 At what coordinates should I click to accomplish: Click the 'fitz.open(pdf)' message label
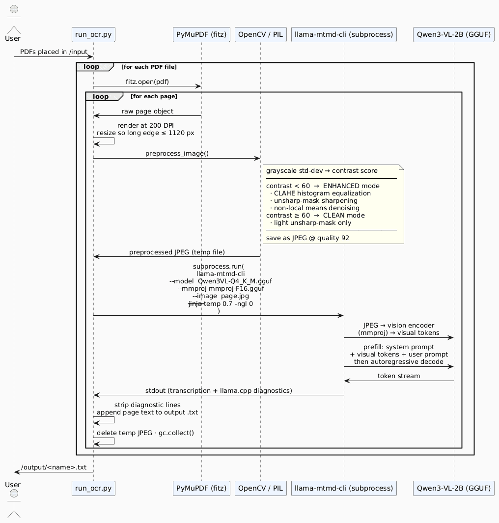(147, 82)
